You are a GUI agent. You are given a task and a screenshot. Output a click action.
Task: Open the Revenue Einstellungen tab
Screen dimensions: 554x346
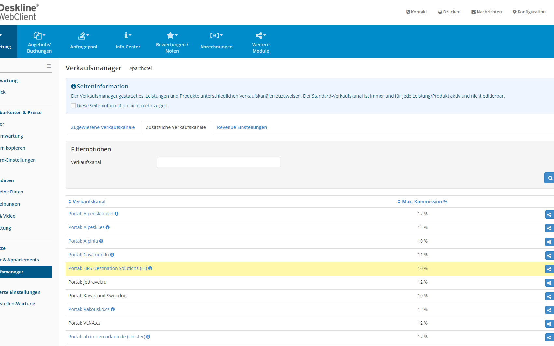tap(242, 127)
